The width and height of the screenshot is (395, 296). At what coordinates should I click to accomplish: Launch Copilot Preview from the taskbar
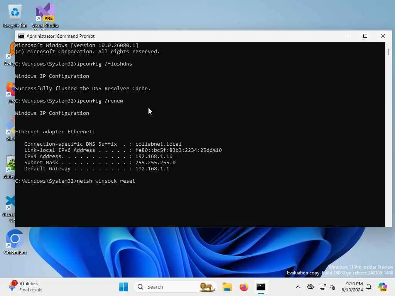[383, 287]
